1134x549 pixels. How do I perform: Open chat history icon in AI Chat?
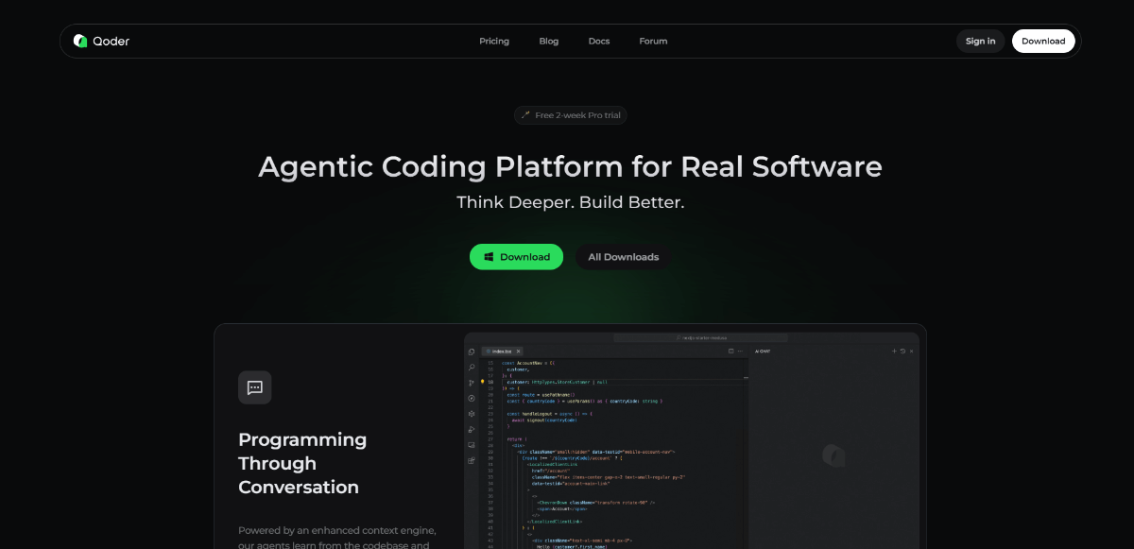[902, 352]
